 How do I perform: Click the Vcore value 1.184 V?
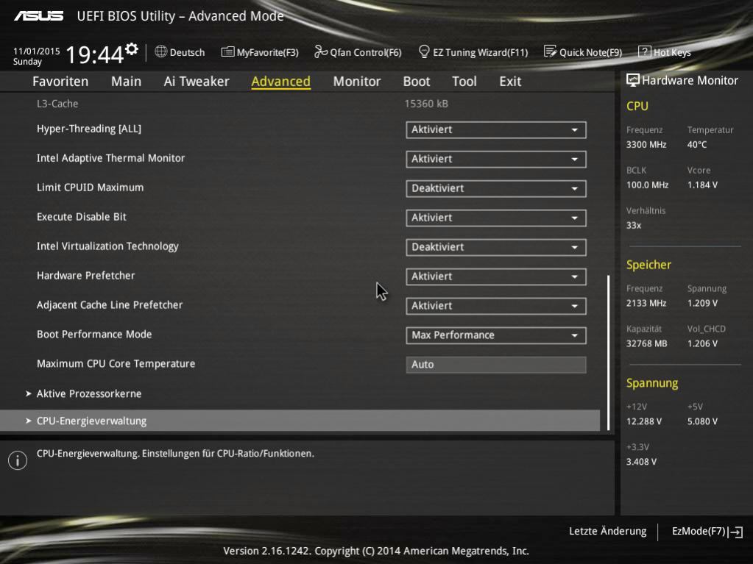click(702, 185)
